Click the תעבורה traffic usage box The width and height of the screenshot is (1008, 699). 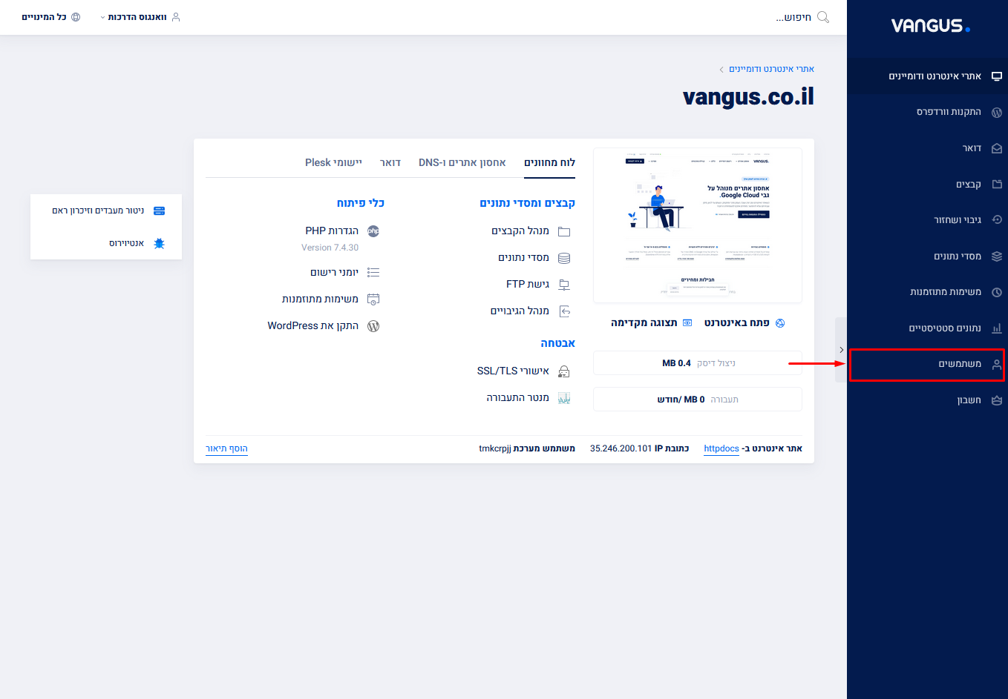(698, 400)
